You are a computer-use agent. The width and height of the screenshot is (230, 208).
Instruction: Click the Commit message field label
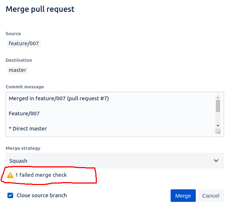point(24,87)
